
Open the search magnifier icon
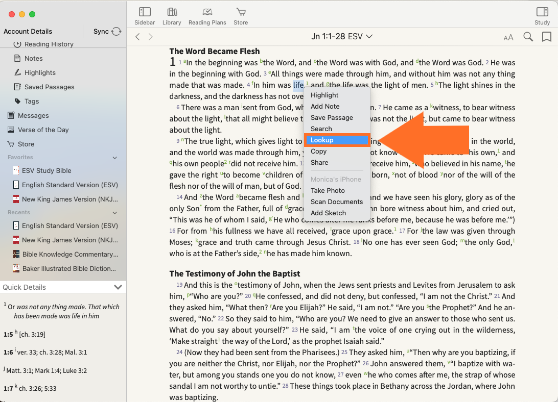pos(528,37)
